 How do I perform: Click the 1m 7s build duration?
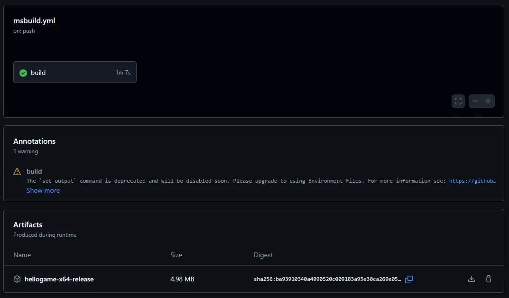pyautogui.click(x=123, y=73)
